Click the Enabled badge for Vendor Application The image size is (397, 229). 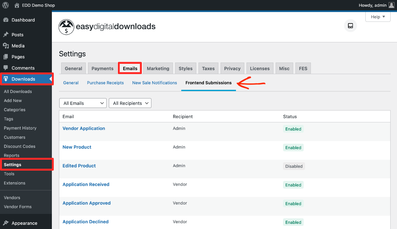click(293, 129)
